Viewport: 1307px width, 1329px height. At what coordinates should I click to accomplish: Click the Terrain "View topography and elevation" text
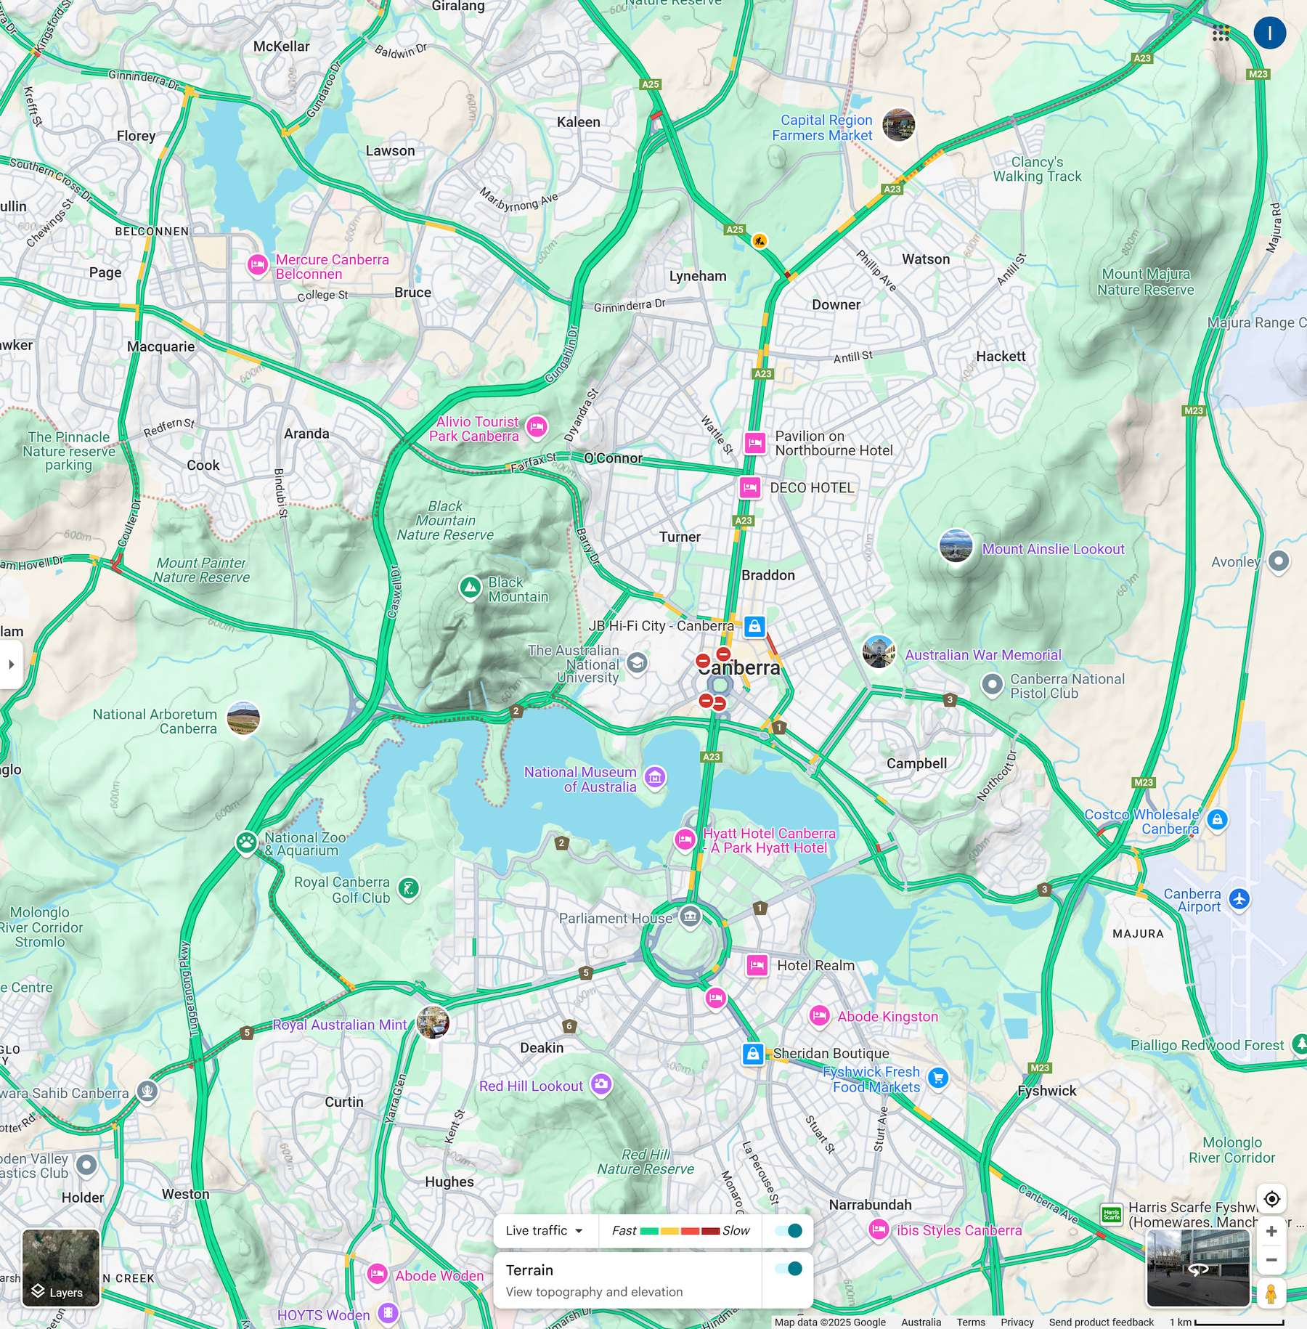click(594, 1292)
